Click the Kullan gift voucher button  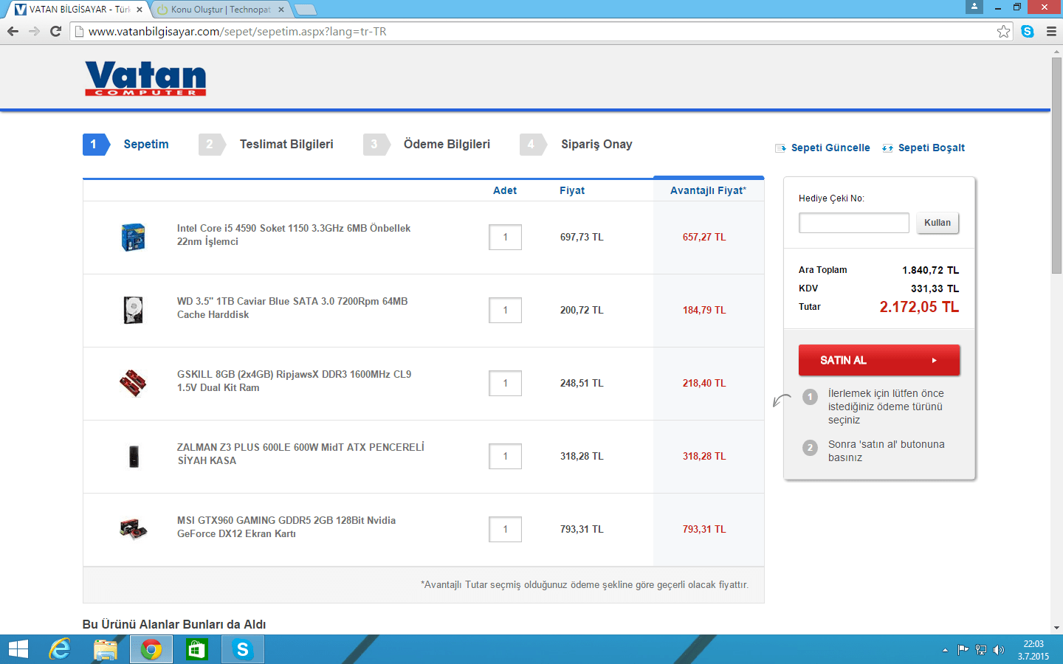(x=938, y=223)
